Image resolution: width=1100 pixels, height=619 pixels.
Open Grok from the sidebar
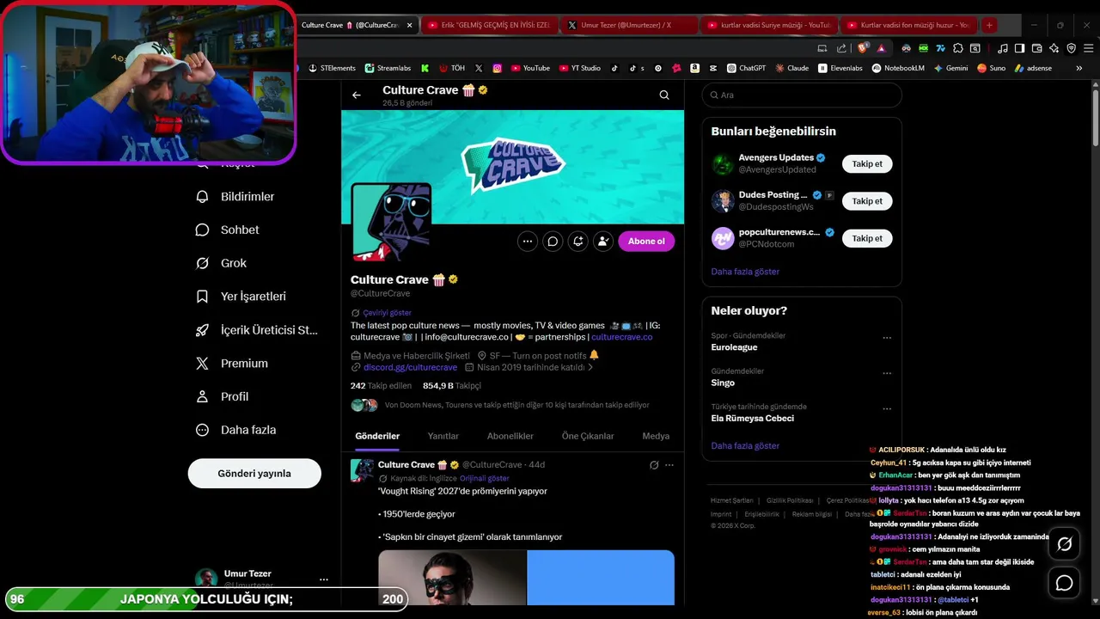(x=222, y=263)
